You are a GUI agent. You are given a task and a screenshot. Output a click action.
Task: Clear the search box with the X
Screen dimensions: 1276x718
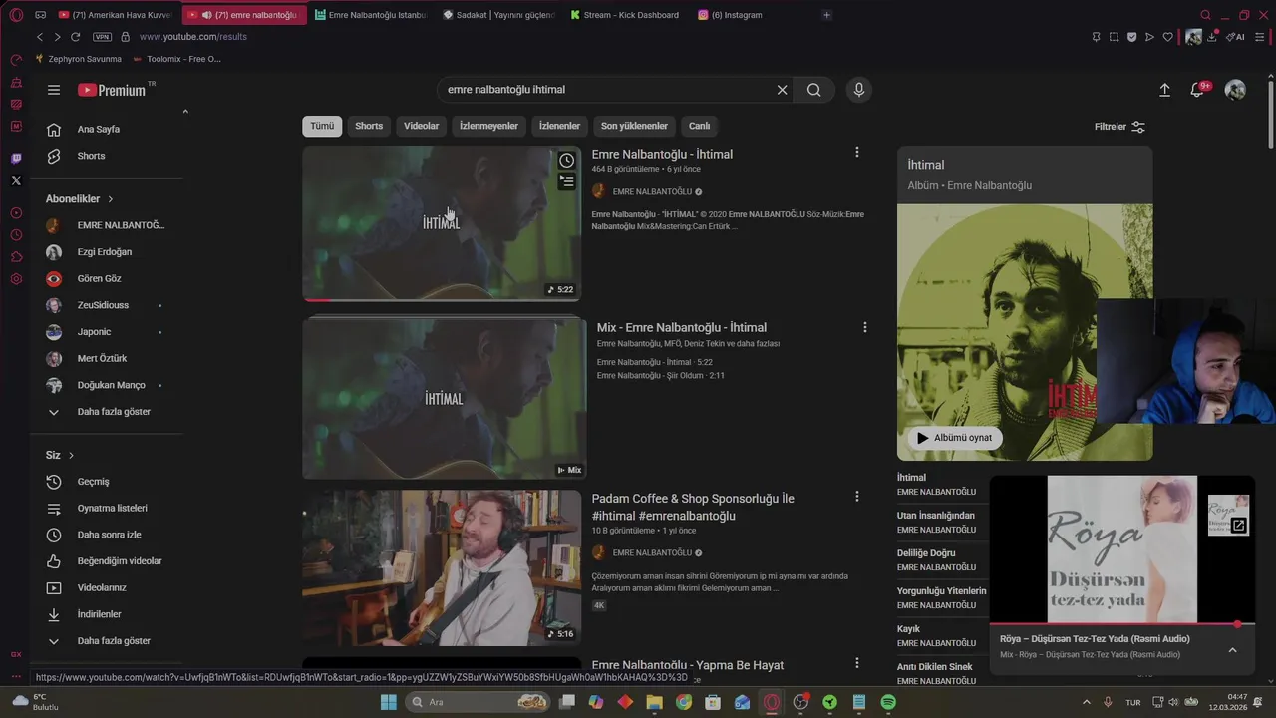pos(782,90)
